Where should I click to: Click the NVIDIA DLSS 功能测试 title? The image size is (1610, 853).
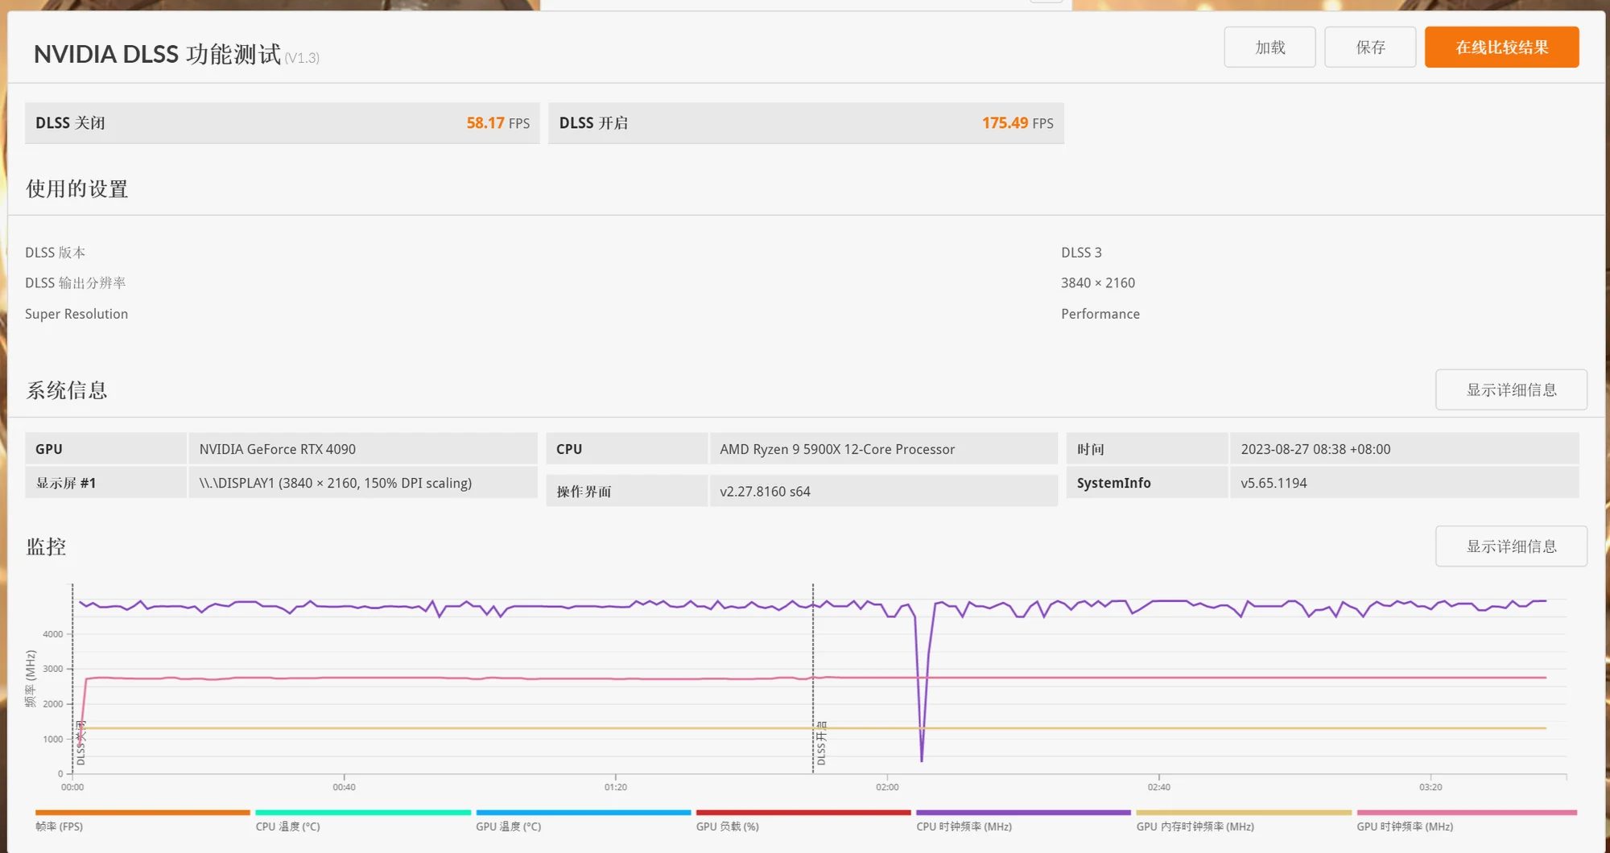tap(158, 54)
